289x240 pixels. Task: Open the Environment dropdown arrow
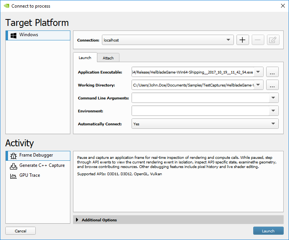point(273,111)
